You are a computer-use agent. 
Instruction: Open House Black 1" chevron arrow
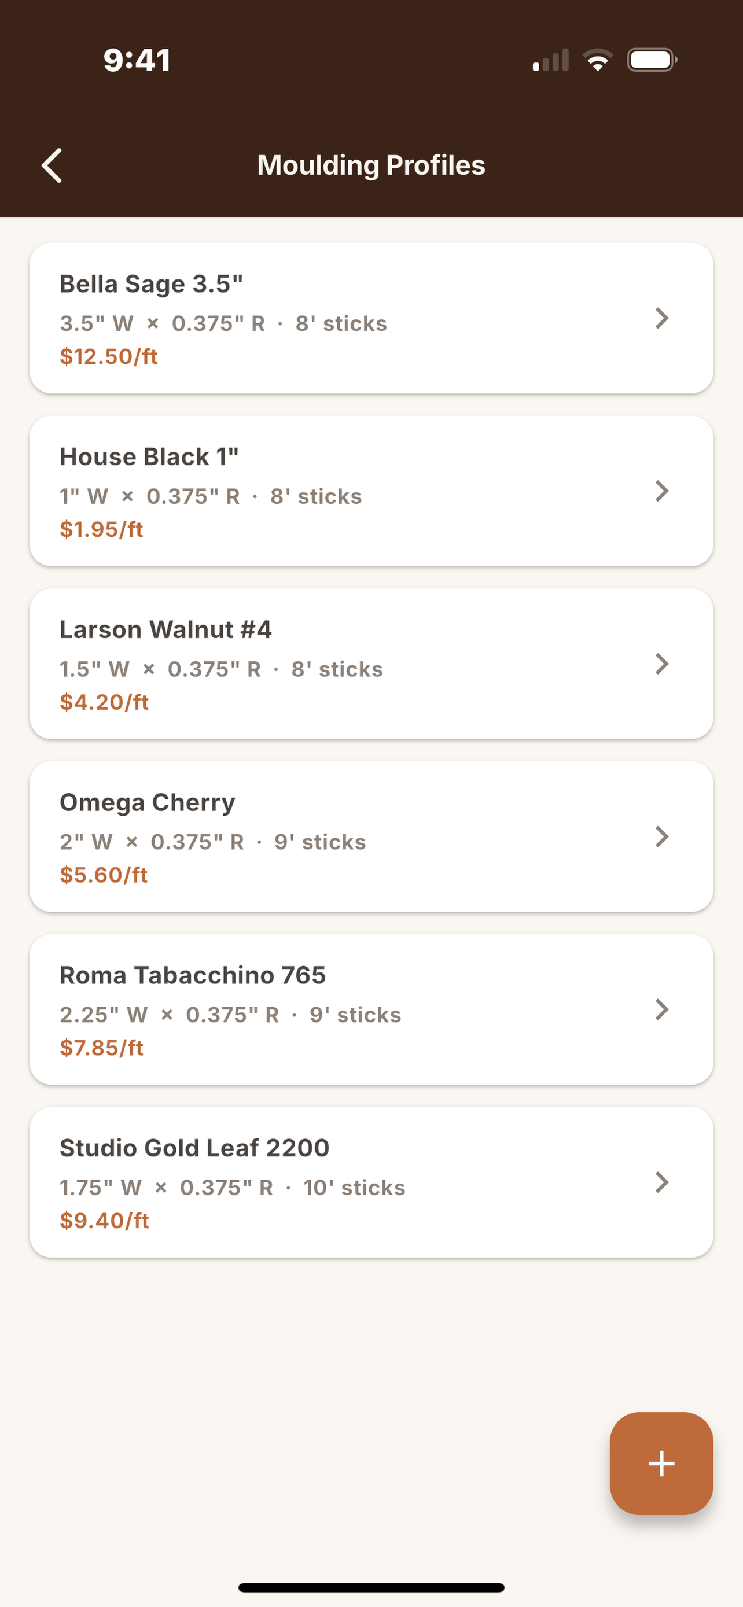(662, 491)
